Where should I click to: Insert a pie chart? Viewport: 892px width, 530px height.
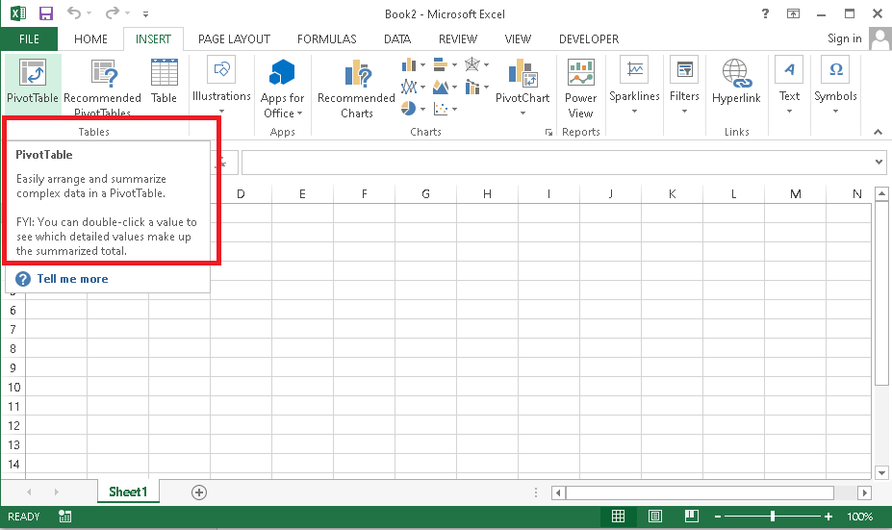tap(414, 108)
